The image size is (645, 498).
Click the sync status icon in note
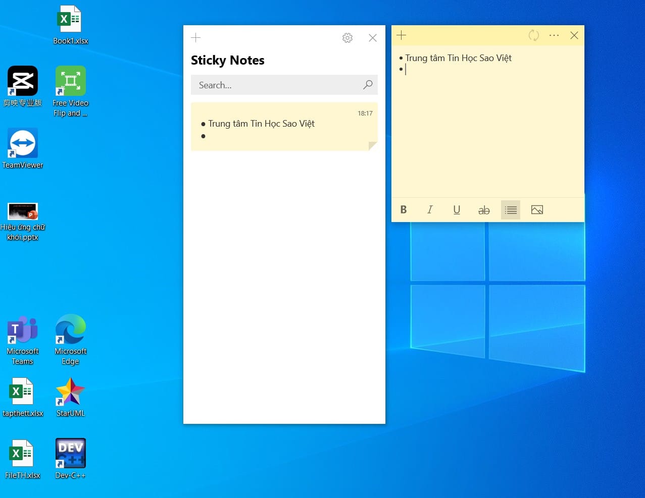click(x=533, y=35)
